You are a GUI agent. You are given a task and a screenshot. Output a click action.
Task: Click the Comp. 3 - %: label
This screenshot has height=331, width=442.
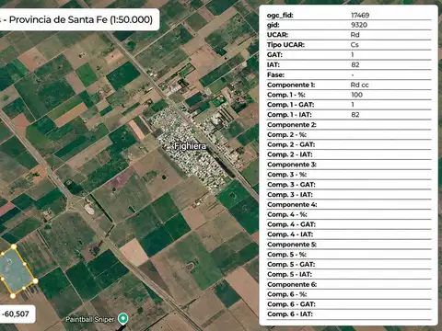[286, 175]
